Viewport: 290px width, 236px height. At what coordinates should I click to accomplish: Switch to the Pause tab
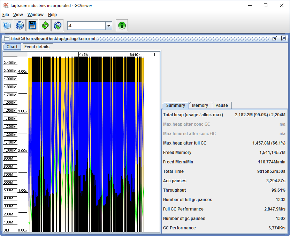tap(222, 105)
